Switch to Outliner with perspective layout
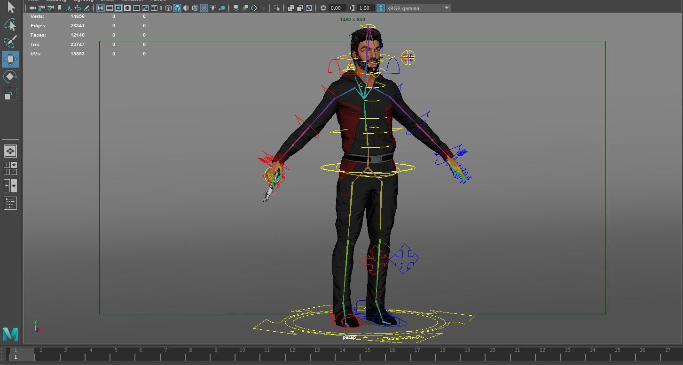 pos(10,186)
